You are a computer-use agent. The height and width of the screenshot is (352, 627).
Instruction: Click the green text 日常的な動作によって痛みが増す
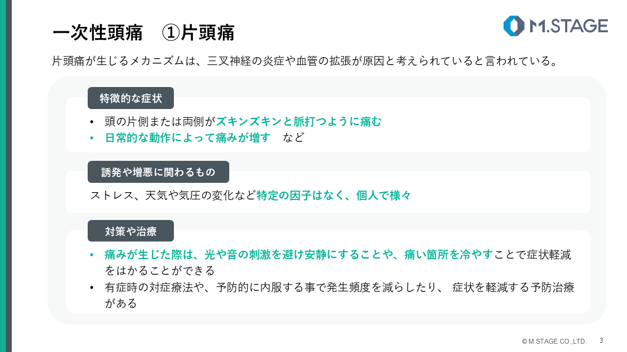click(x=188, y=138)
